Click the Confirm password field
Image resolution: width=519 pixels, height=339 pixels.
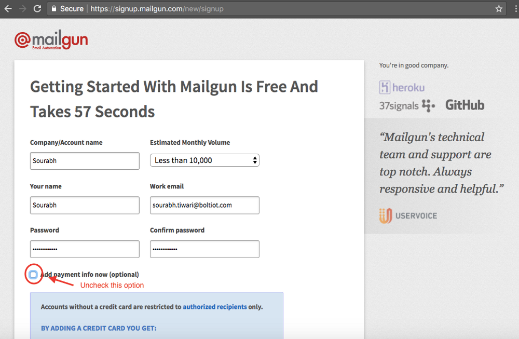point(204,249)
